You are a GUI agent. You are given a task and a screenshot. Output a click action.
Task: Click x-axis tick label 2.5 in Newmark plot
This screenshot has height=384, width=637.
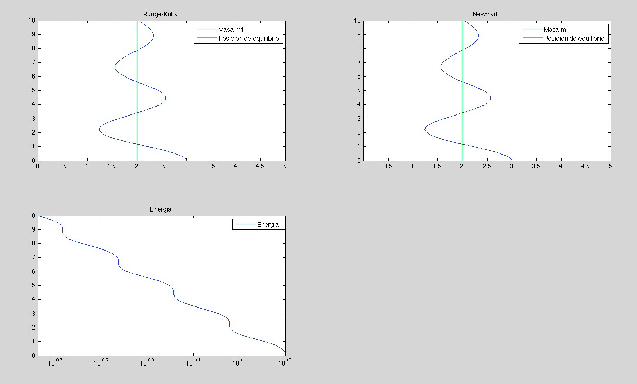[487, 166]
